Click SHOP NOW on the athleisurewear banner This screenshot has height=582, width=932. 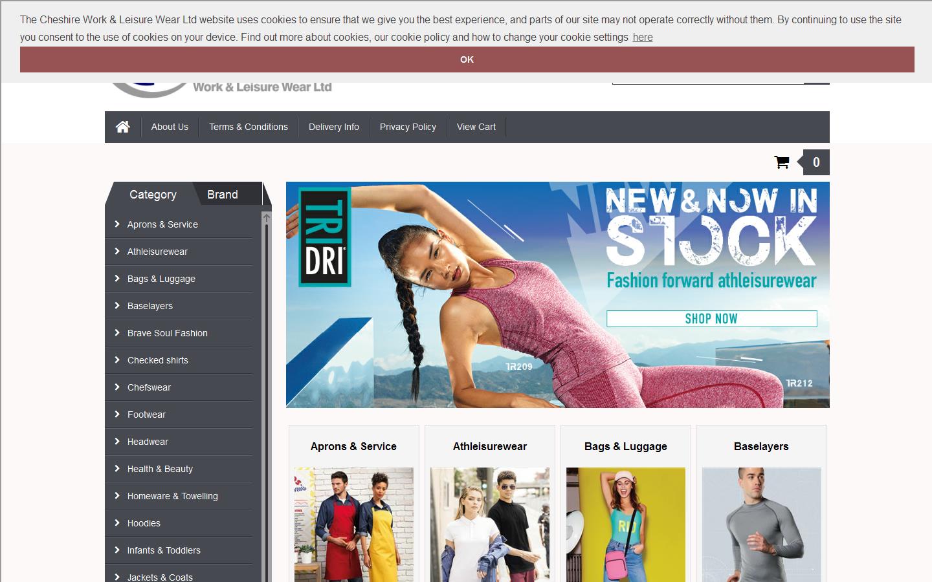coord(711,318)
